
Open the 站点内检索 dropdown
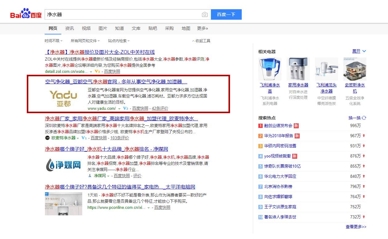tap(119, 41)
